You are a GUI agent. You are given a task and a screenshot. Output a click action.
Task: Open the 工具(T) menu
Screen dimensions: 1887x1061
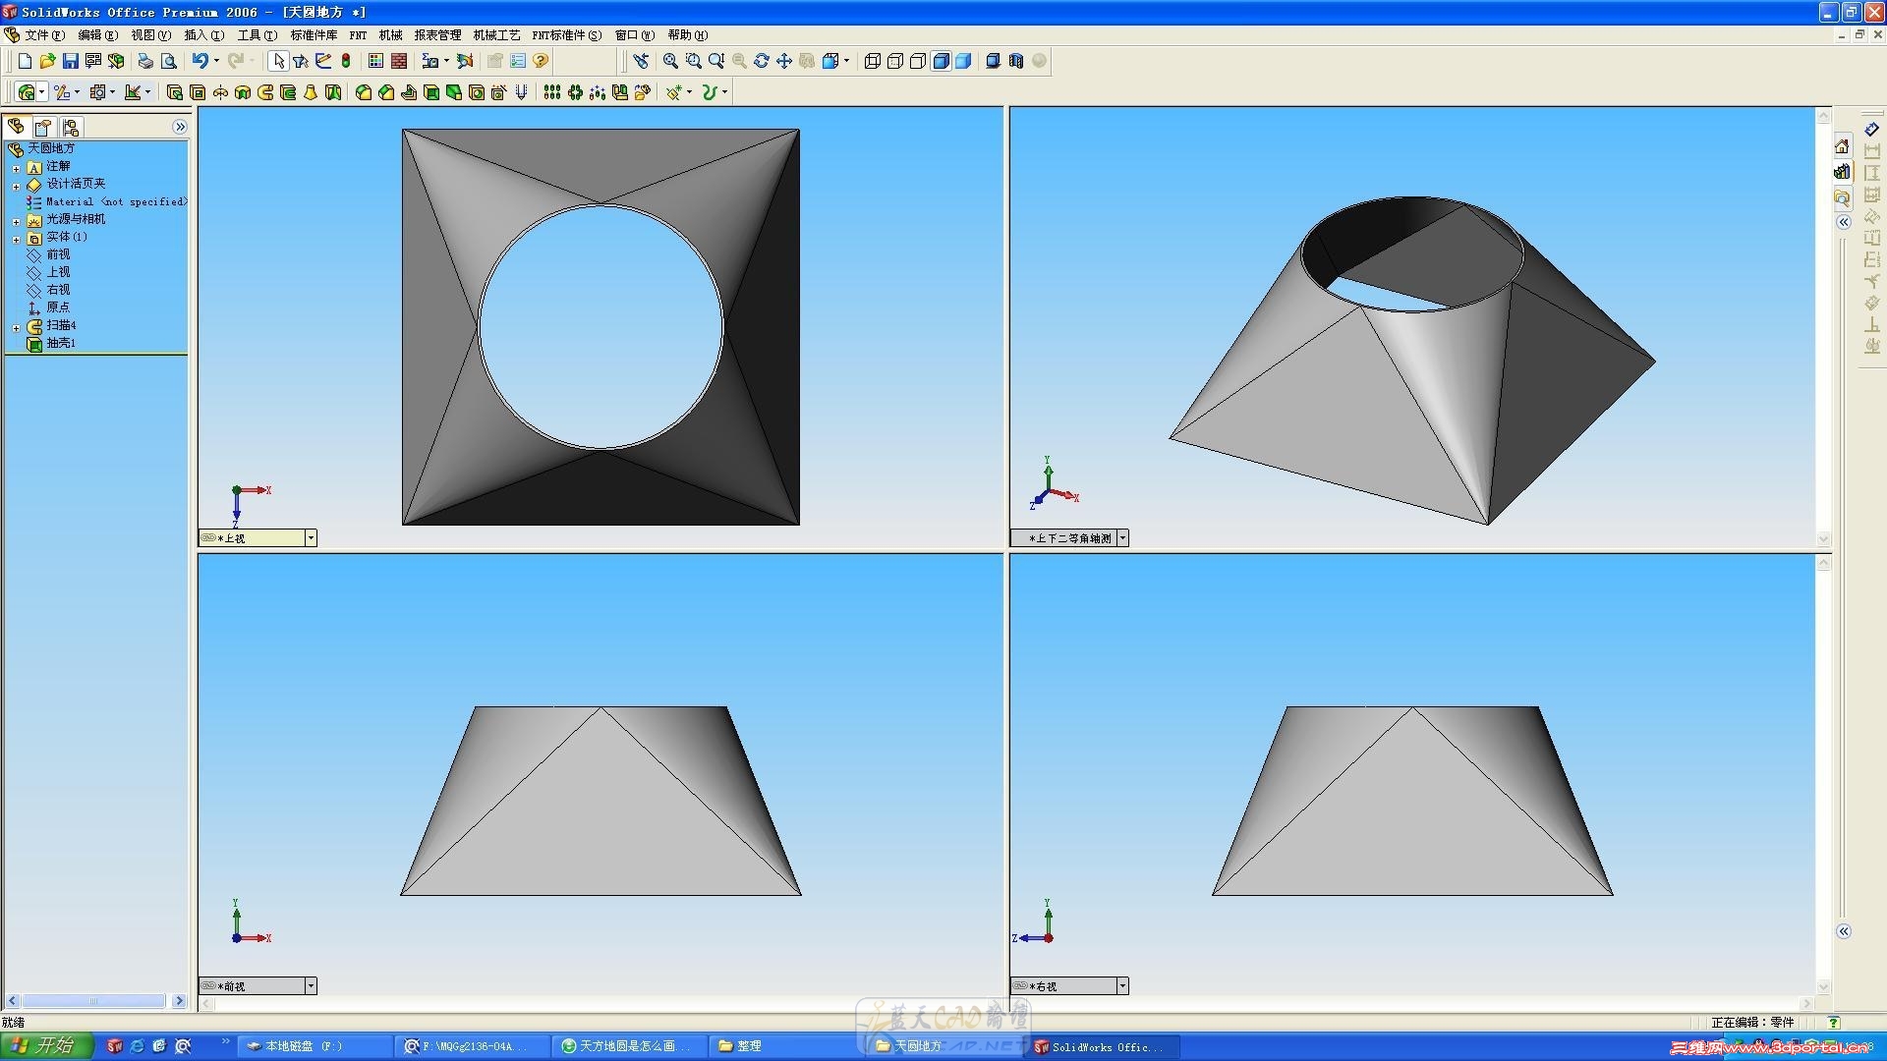[257, 35]
